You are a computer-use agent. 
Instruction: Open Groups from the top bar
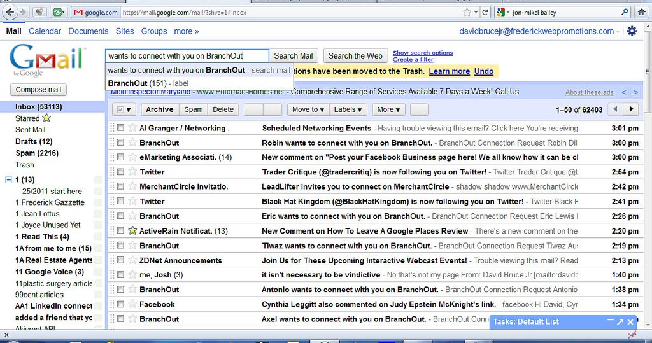click(154, 31)
